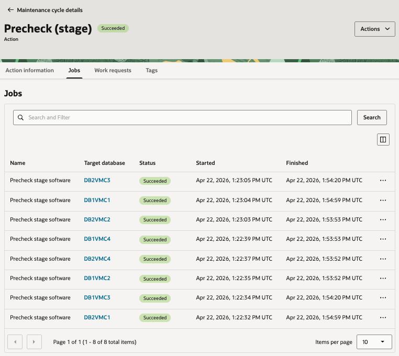The height and width of the screenshot is (356, 399).
Task: Click the Started column header
Action: coord(205,163)
